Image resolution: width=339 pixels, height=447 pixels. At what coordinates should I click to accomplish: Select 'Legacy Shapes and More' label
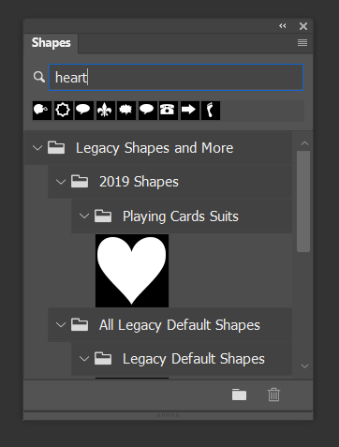click(155, 148)
